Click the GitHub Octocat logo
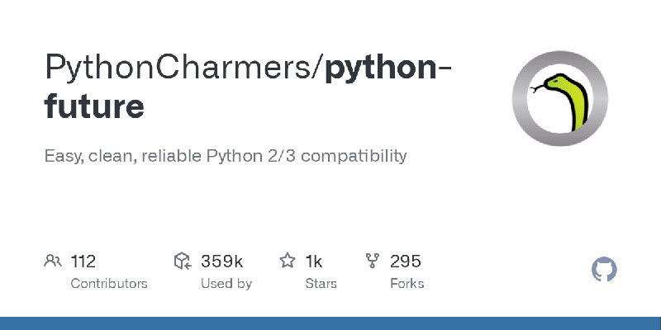Viewport: 661px width, 330px height. click(x=604, y=270)
